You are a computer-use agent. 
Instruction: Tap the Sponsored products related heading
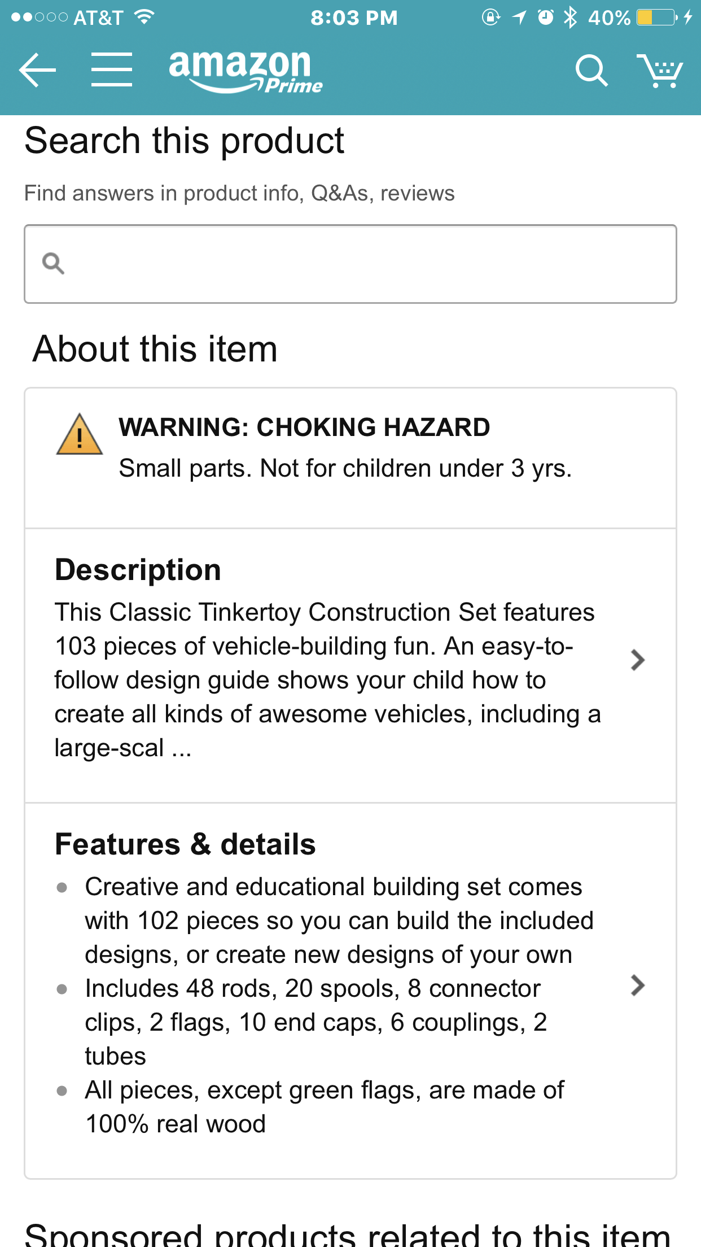[x=348, y=1234]
